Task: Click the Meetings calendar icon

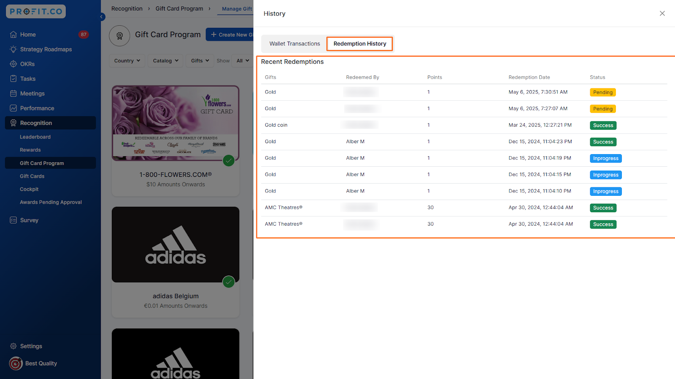Action: tap(13, 93)
